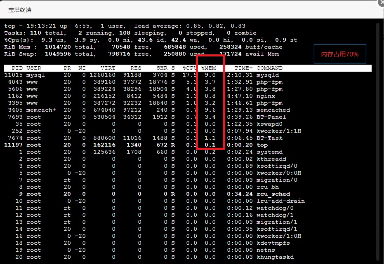The image size is (384, 264).
Task: Select the BT-Panel process command name
Action: (x=271, y=117)
